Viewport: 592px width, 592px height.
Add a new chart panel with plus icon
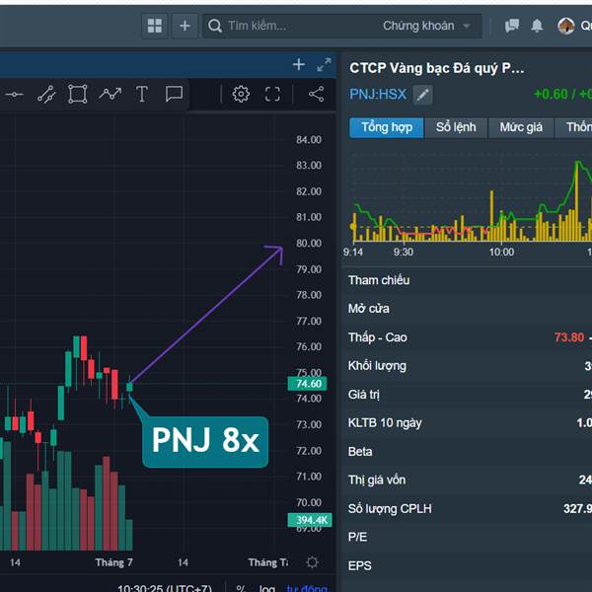click(299, 64)
